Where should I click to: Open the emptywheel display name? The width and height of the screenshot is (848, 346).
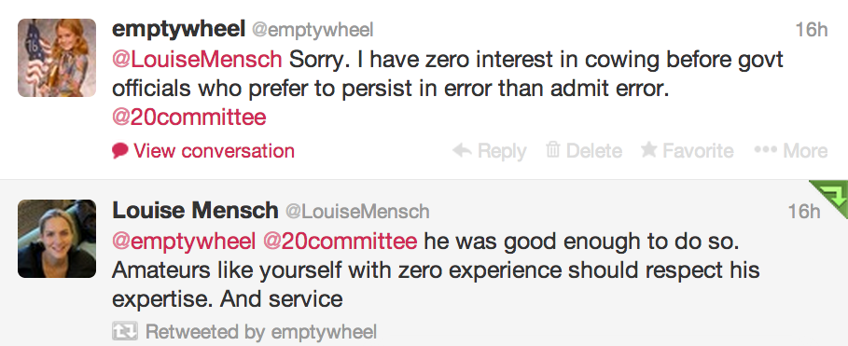pyautogui.click(x=178, y=30)
